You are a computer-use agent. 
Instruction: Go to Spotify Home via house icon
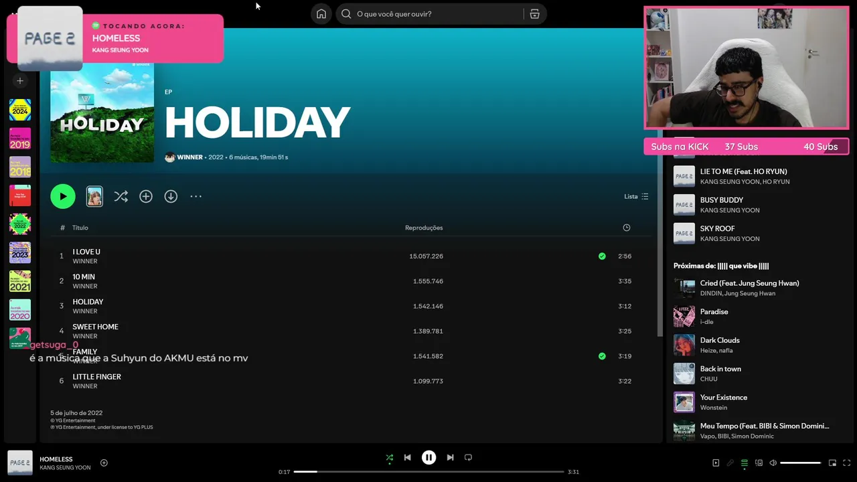tap(321, 14)
